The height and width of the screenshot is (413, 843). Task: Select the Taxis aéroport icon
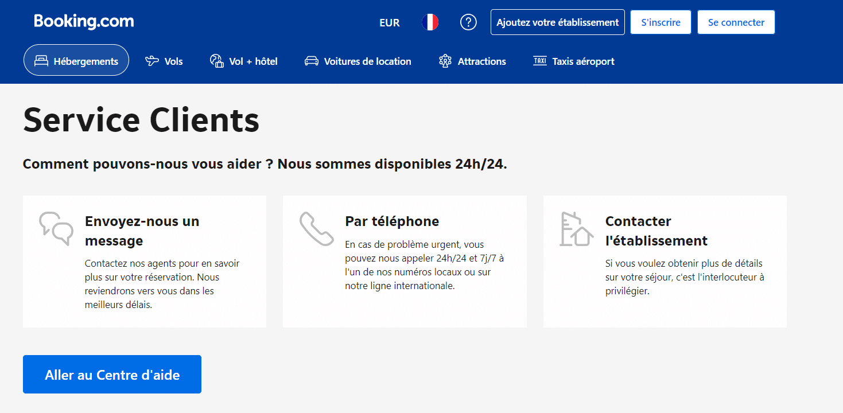539,60
